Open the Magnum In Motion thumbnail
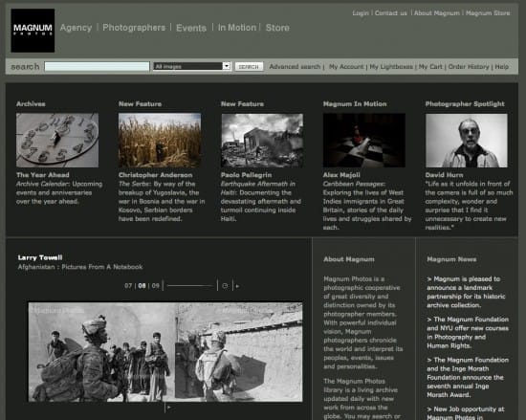The width and height of the screenshot is (526, 420). (x=364, y=141)
